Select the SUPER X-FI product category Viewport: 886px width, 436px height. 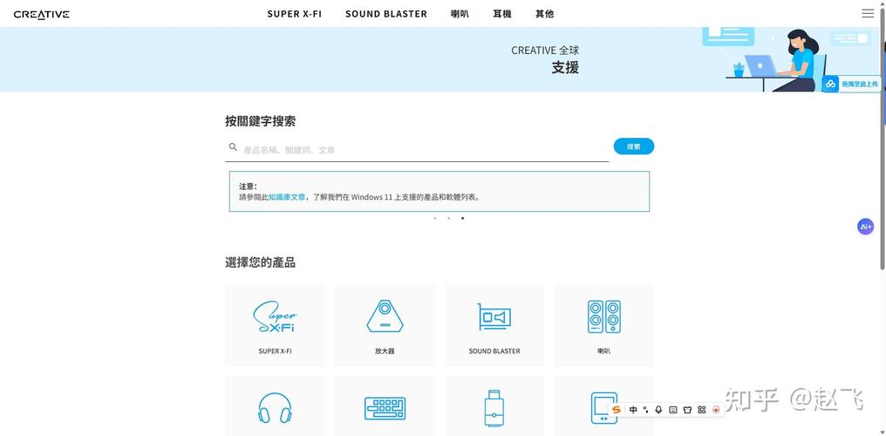(x=276, y=324)
